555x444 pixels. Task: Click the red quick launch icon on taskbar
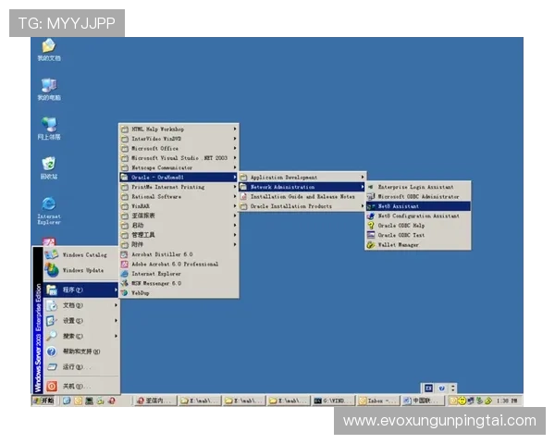(x=112, y=401)
